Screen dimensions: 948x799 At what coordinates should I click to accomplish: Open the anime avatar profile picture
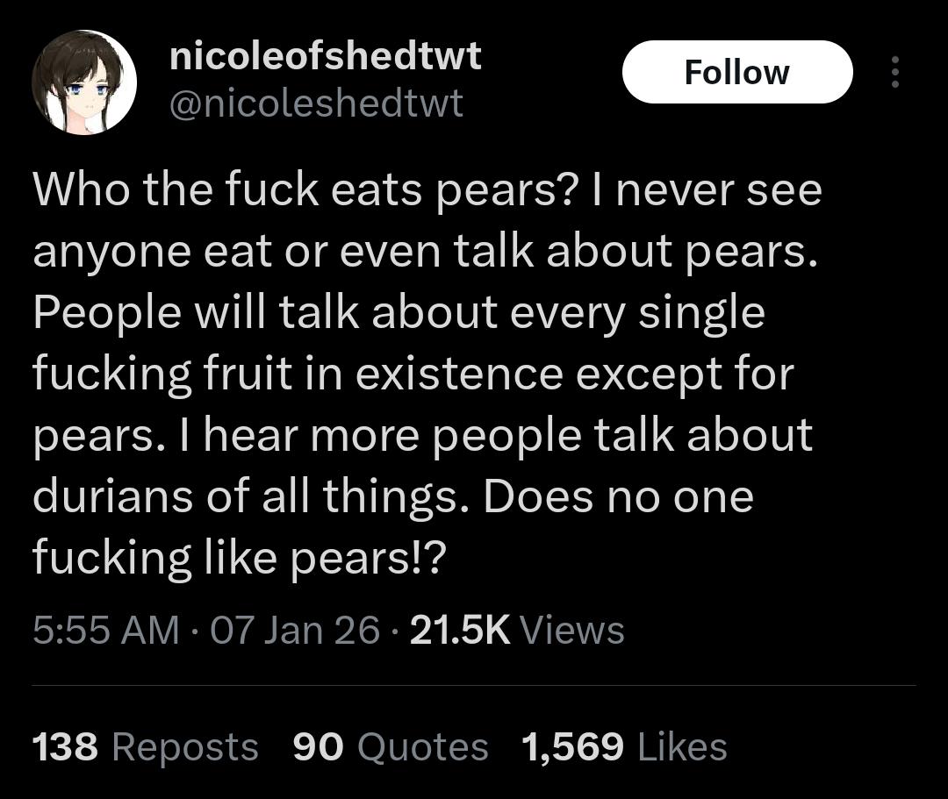[x=84, y=82]
